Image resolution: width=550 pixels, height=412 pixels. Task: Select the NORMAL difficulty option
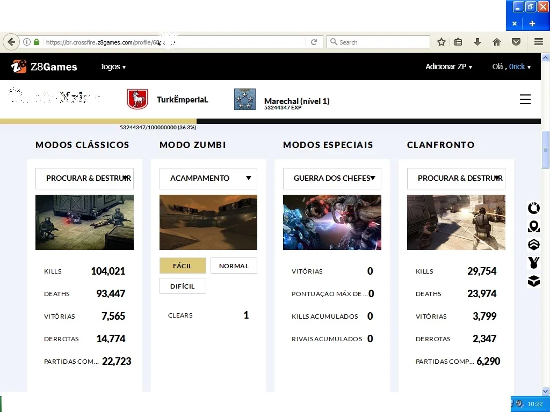point(234,266)
